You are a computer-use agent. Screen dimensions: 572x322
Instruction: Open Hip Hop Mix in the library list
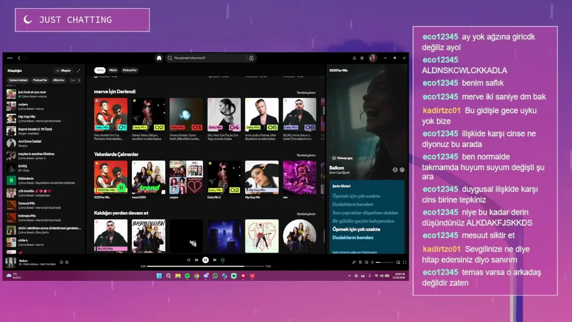pos(45,119)
